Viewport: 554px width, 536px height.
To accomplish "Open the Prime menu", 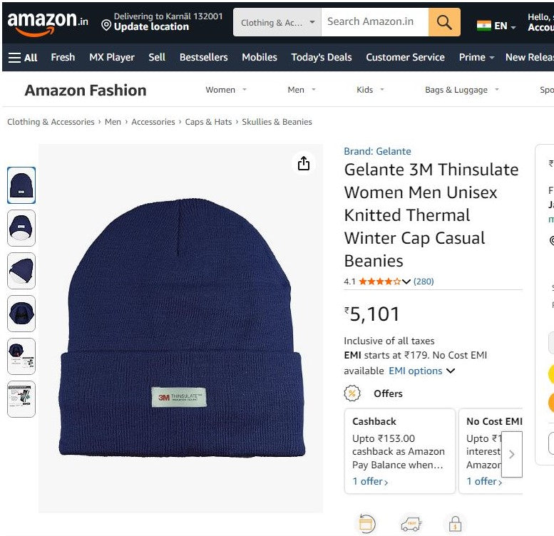I will point(476,58).
